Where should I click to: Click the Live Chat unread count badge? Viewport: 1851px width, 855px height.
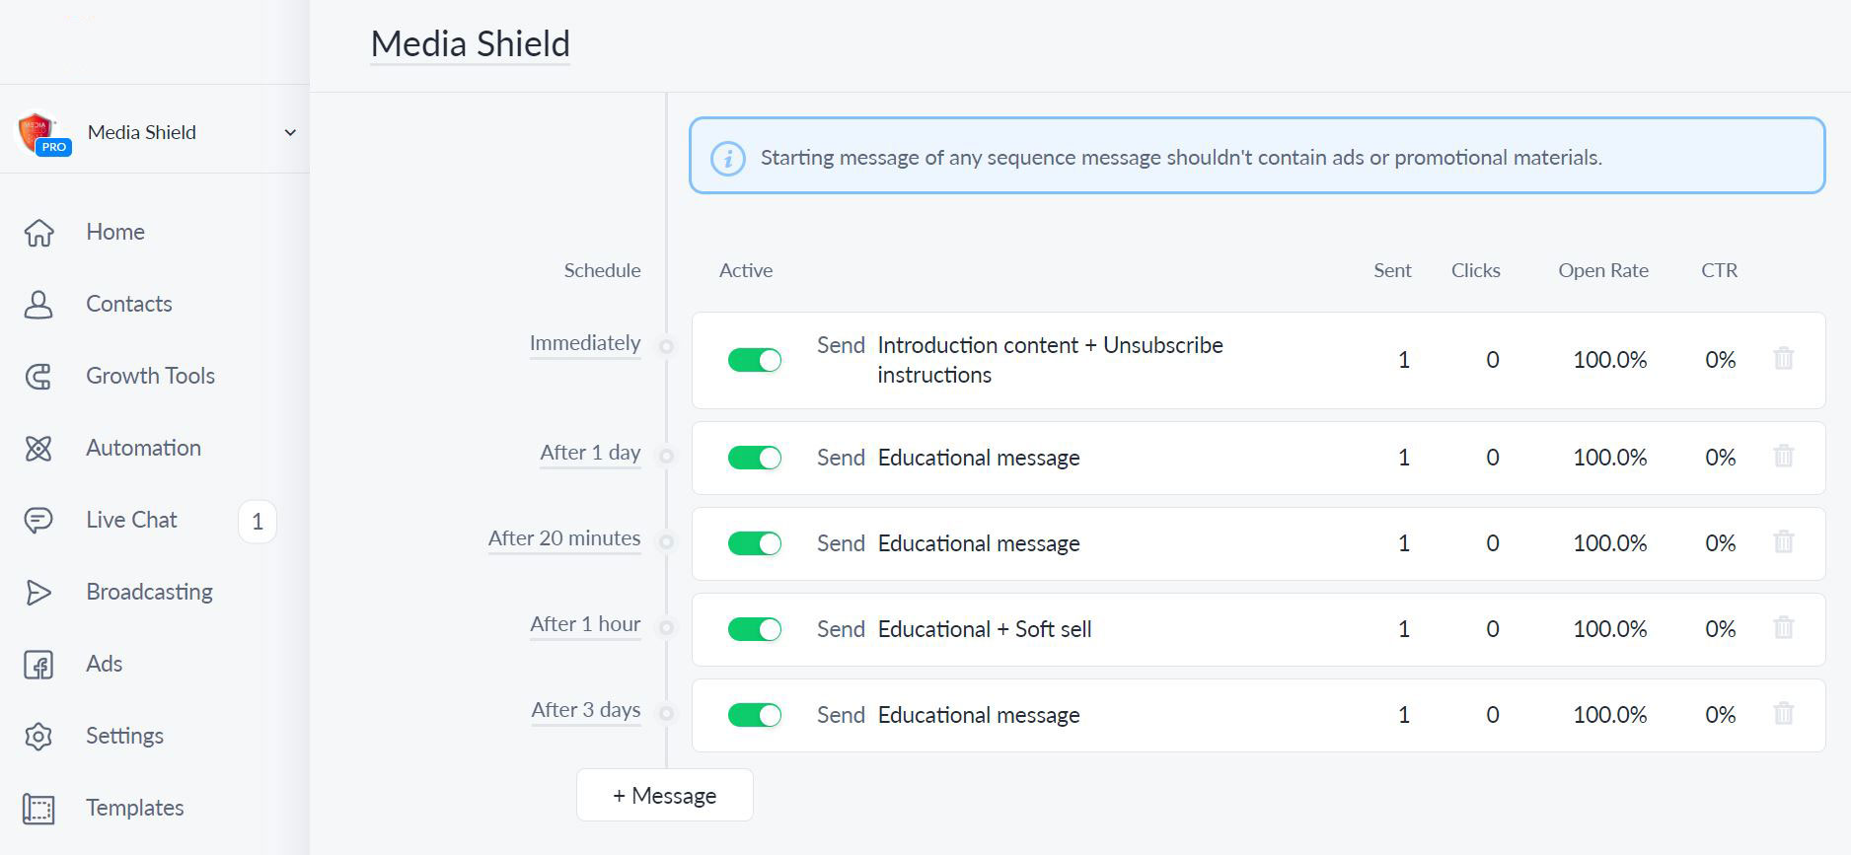(258, 522)
